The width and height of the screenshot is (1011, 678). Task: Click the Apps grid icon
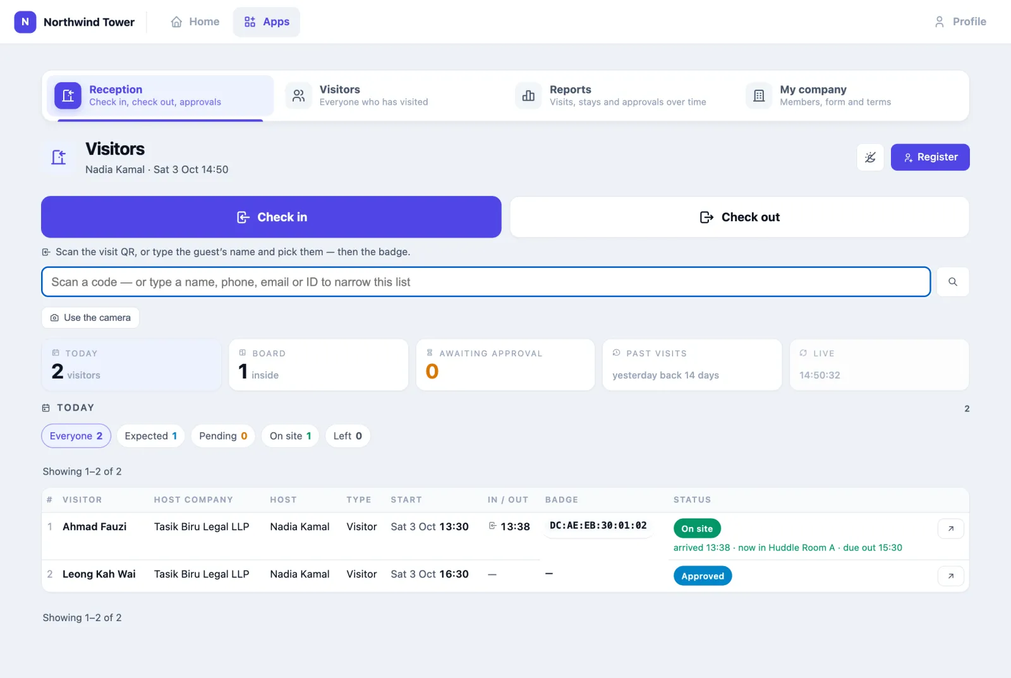250,22
